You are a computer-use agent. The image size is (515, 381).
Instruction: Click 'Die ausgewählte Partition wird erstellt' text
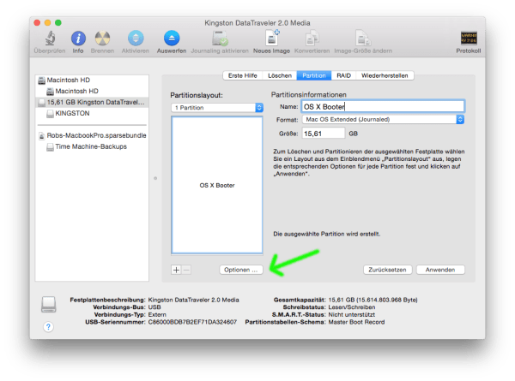pos(327,234)
